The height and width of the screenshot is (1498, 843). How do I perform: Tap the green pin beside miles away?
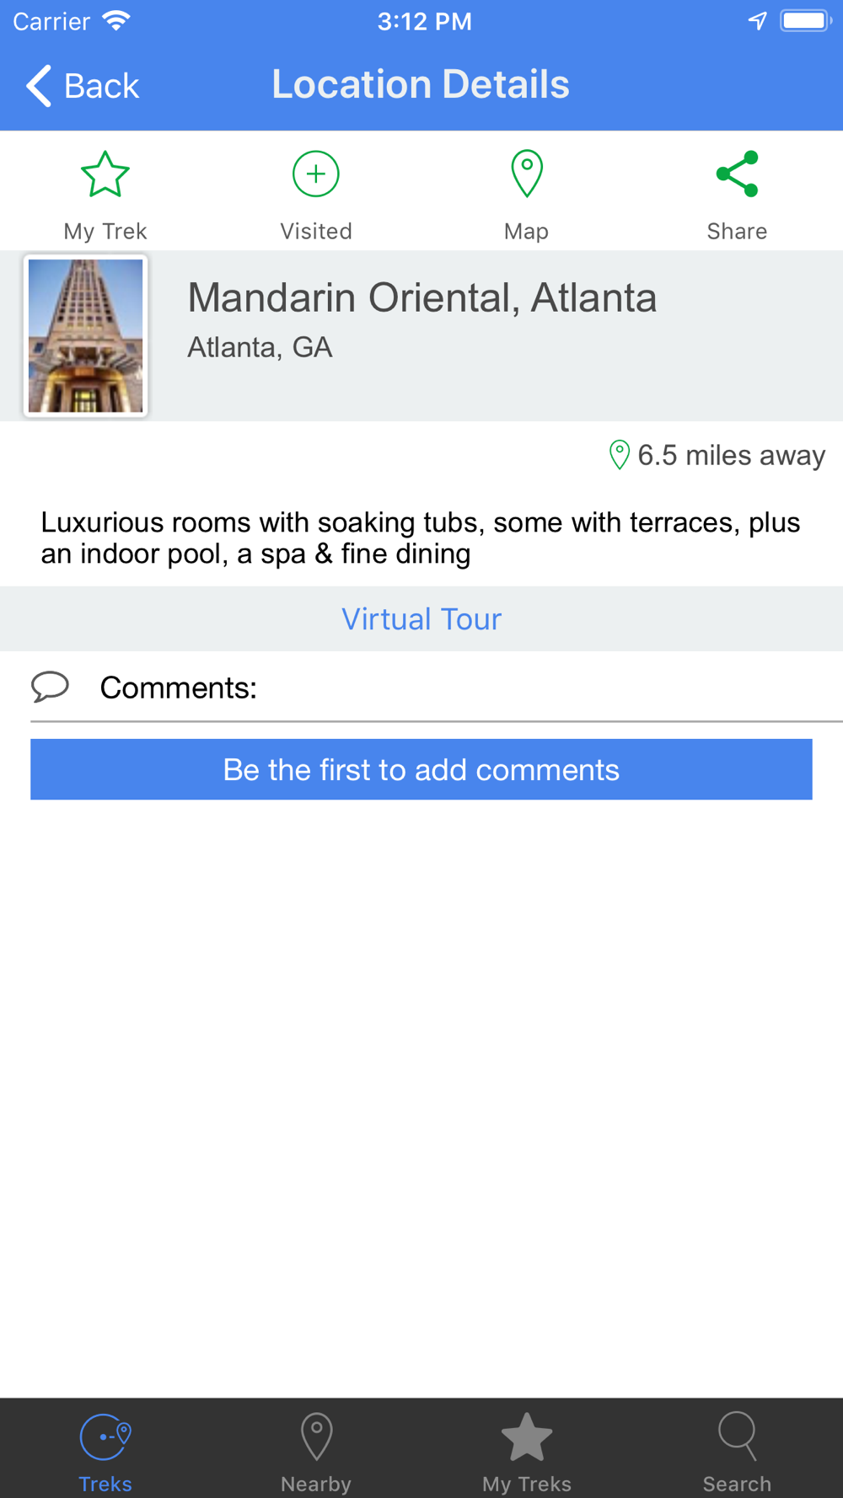point(620,455)
